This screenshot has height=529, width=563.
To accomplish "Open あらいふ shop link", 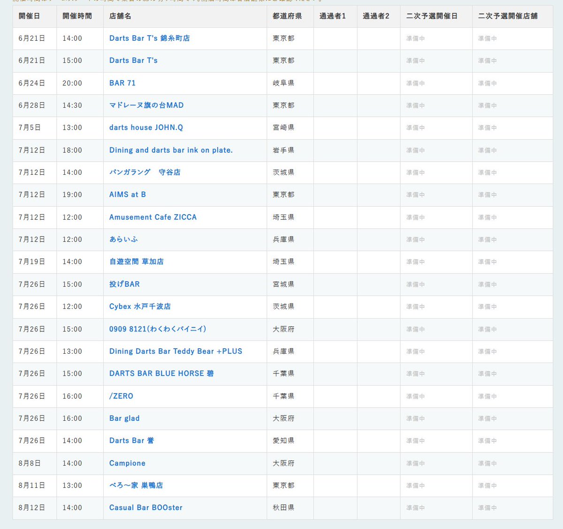I will 123,239.
